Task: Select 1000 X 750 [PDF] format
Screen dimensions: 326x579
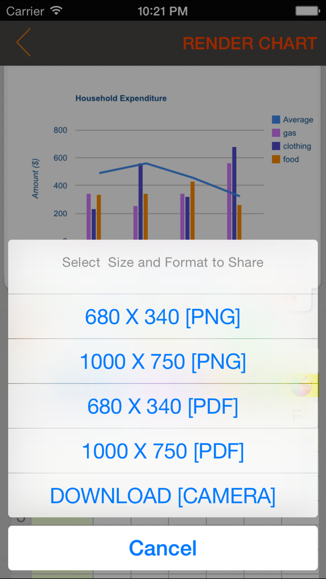Action: pyautogui.click(x=163, y=451)
